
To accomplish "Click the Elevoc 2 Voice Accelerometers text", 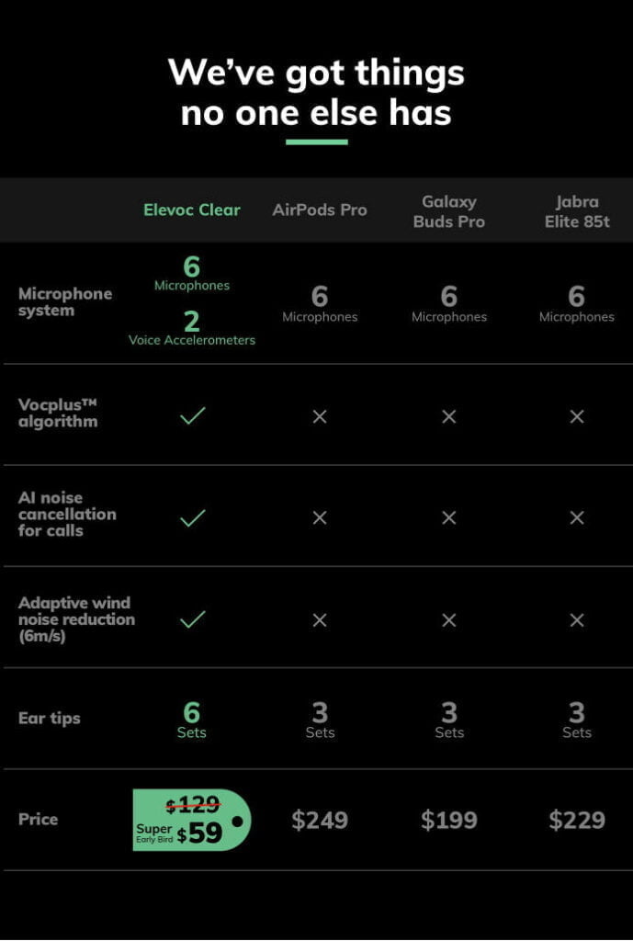I will point(192,328).
